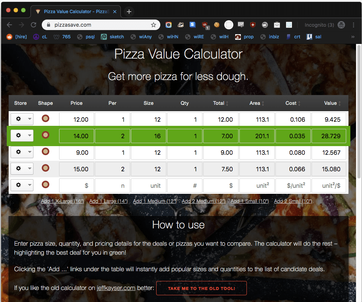Viewport: 362px width, 302px height.
Task: Open the jeffkayser.com link
Action: coord(116,288)
